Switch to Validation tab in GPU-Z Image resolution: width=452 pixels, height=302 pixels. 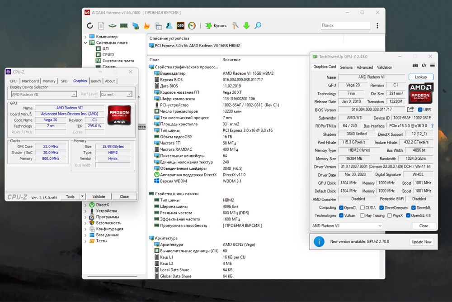[x=385, y=67]
